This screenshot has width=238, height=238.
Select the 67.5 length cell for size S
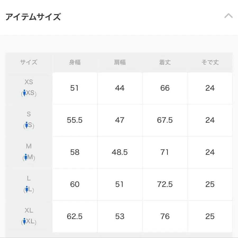coord(165,120)
